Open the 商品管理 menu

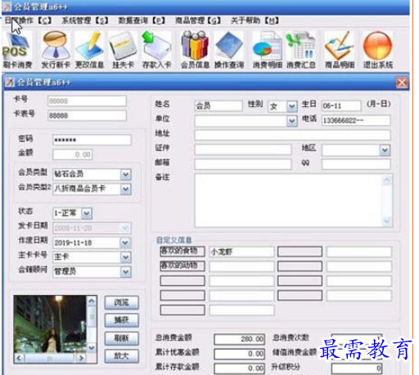[198, 20]
